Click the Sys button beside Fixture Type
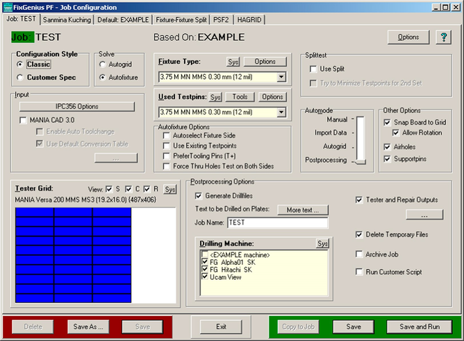The image size is (464, 341). 234,62
